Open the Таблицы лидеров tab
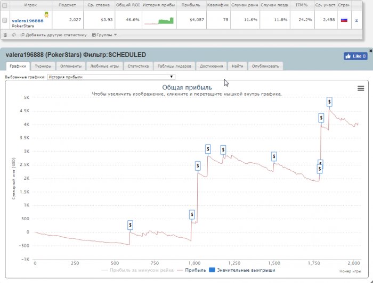The image size is (373, 283). [174, 66]
